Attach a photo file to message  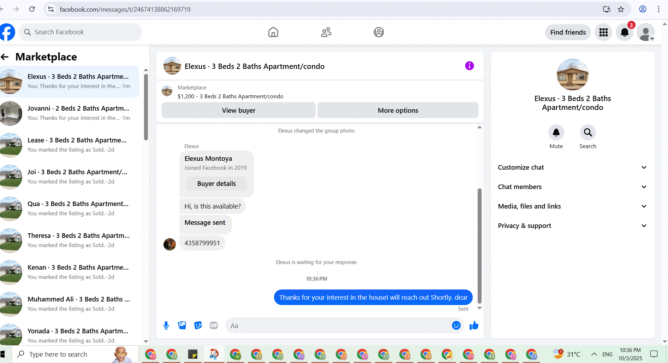182,326
